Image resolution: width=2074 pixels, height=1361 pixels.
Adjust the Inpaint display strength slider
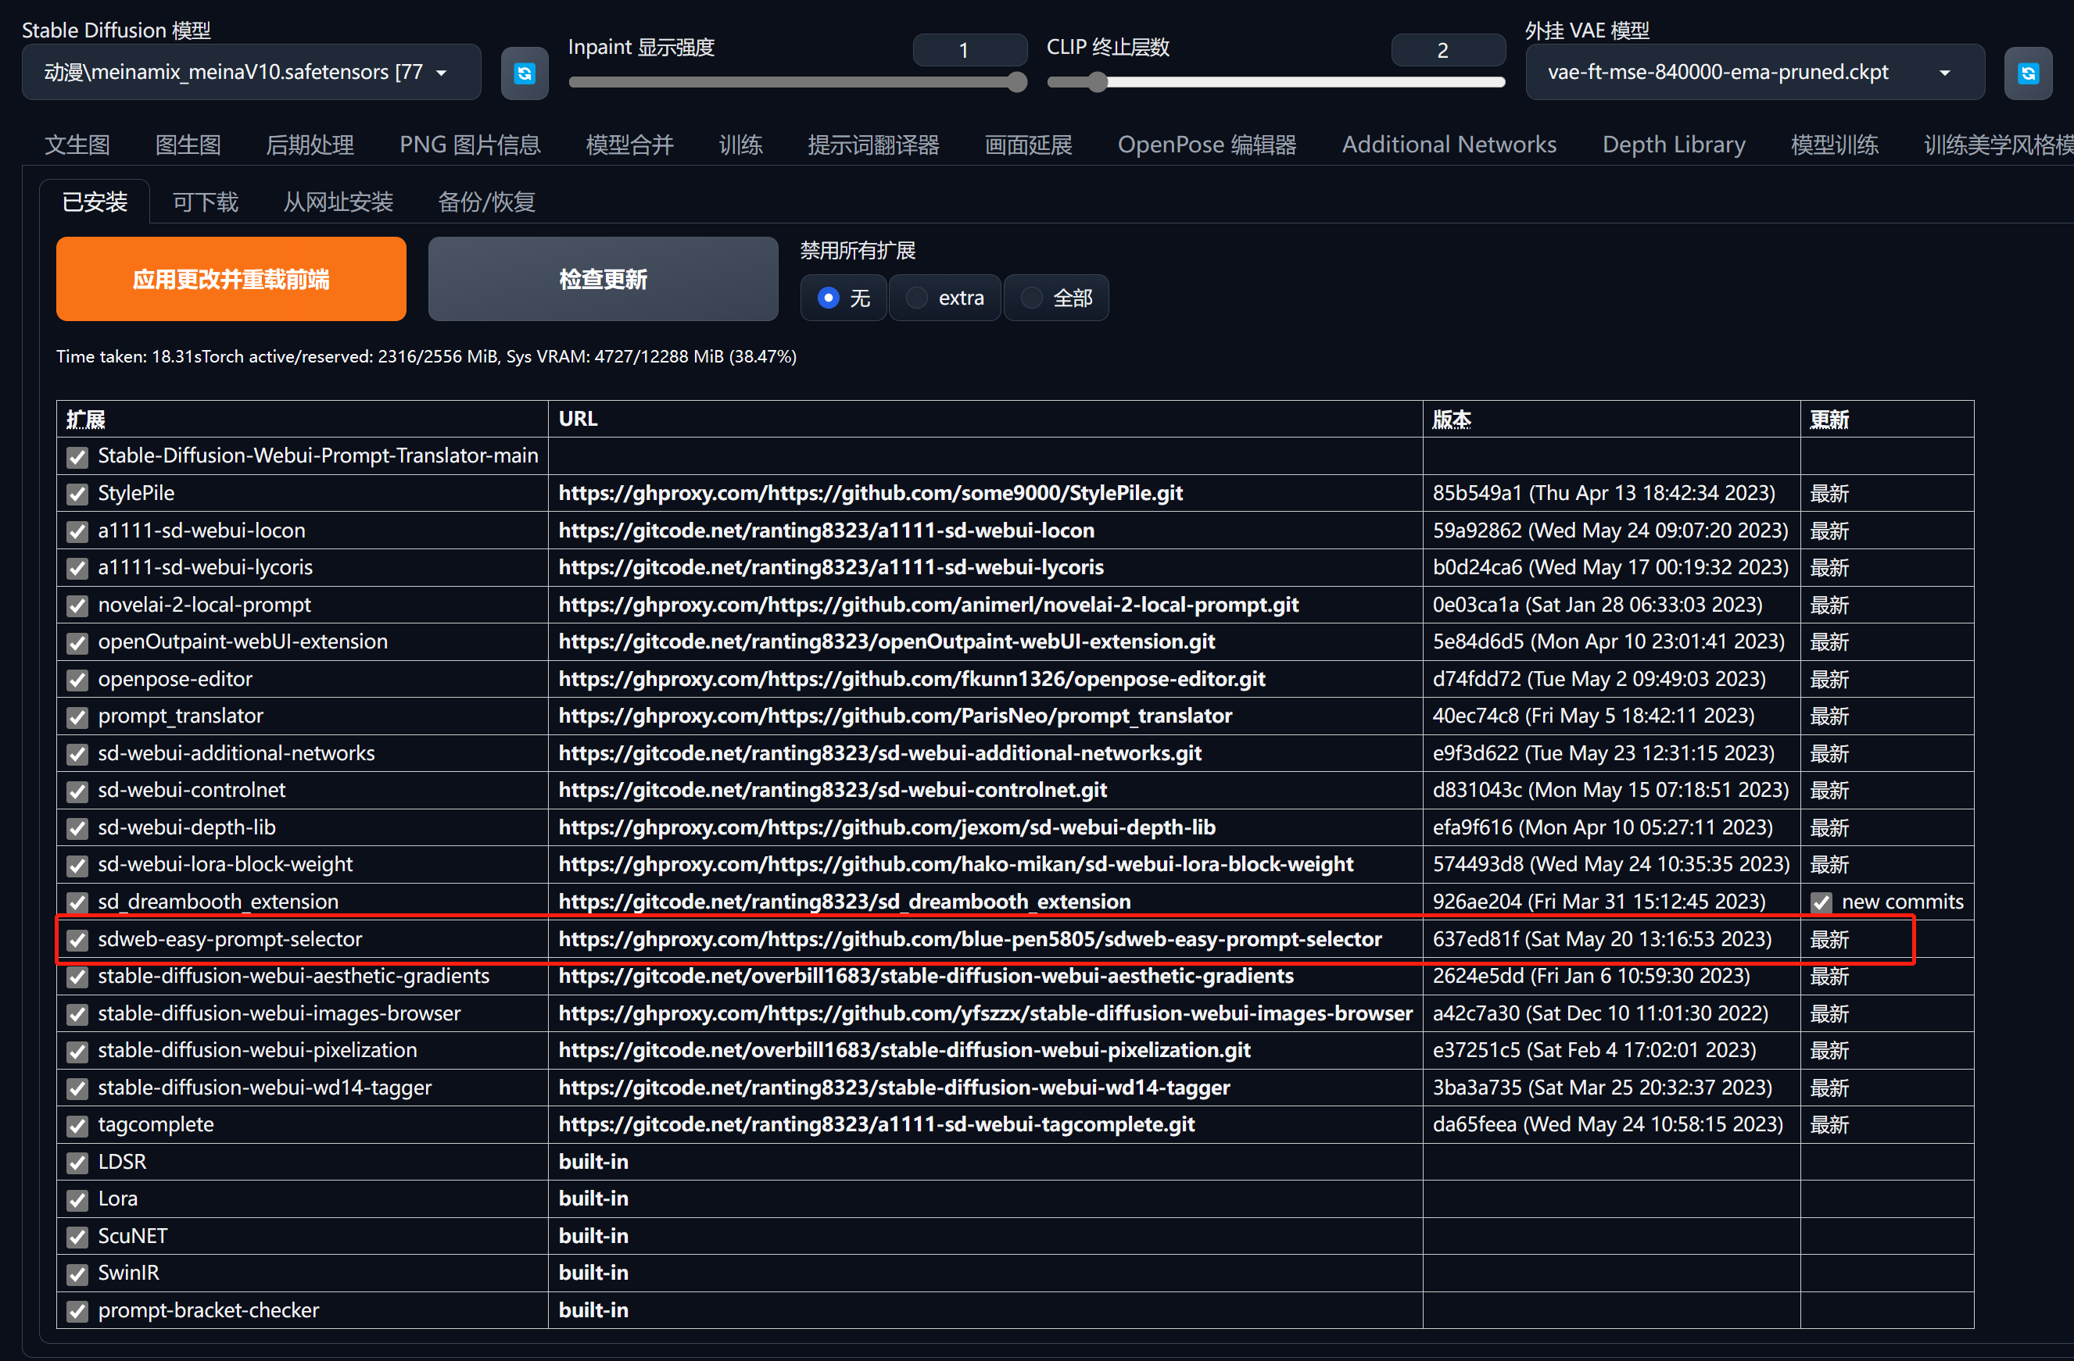[x=797, y=83]
